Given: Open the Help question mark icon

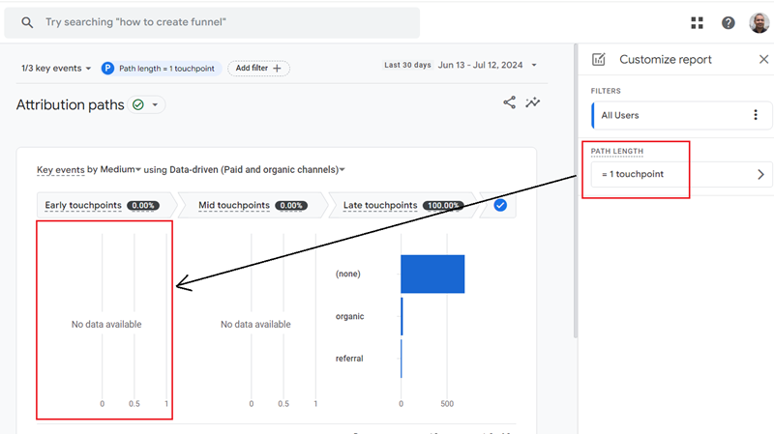Looking at the screenshot, I should [x=729, y=22].
